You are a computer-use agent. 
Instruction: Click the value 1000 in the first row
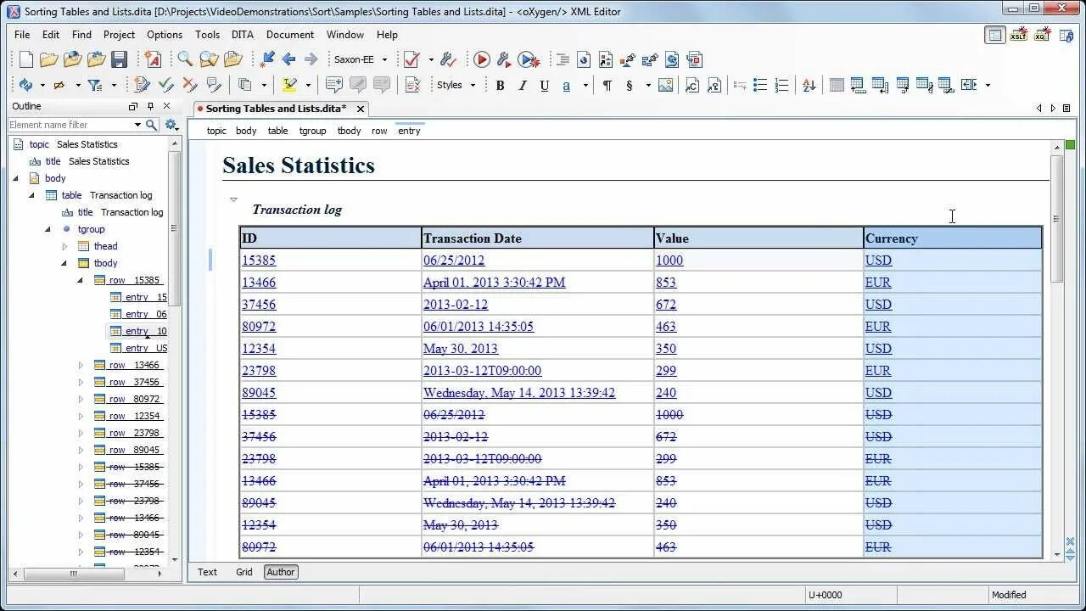tap(669, 261)
